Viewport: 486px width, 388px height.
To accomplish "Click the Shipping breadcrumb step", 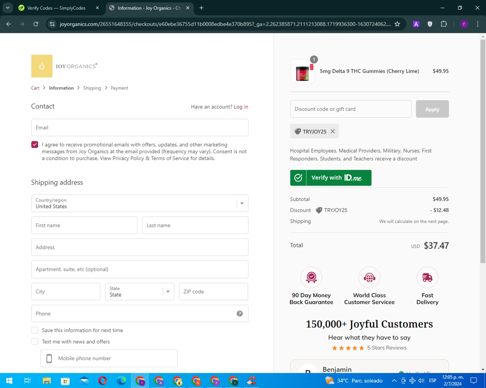I will [92, 88].
